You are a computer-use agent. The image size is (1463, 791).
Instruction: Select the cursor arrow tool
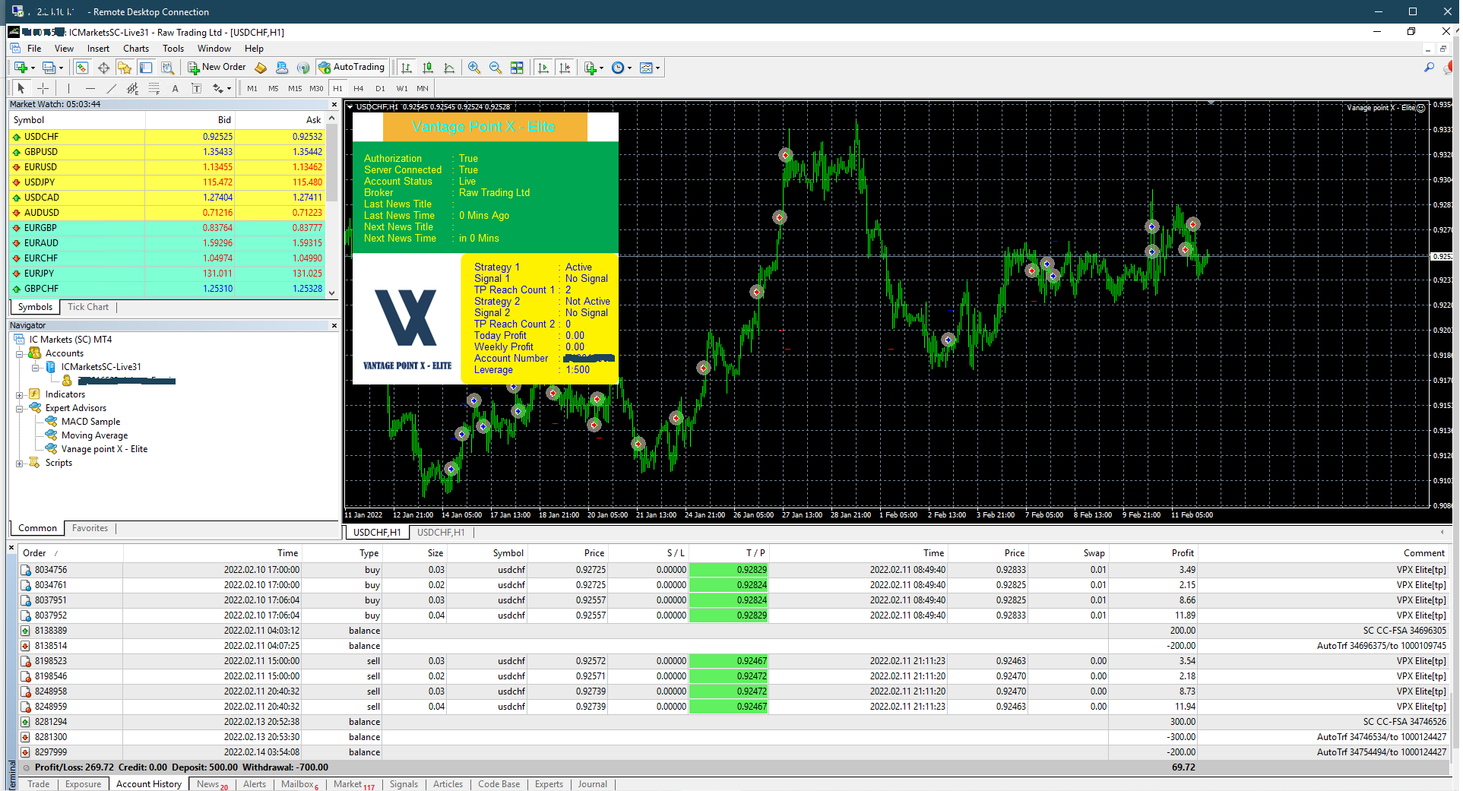[21, 88]
